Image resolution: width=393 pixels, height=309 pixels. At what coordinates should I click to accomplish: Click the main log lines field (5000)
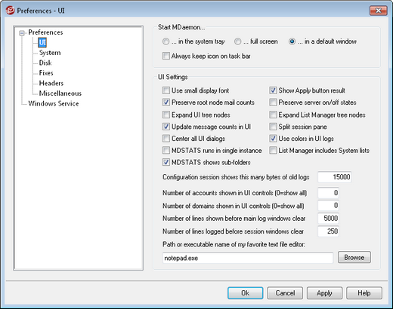(328, 219)
